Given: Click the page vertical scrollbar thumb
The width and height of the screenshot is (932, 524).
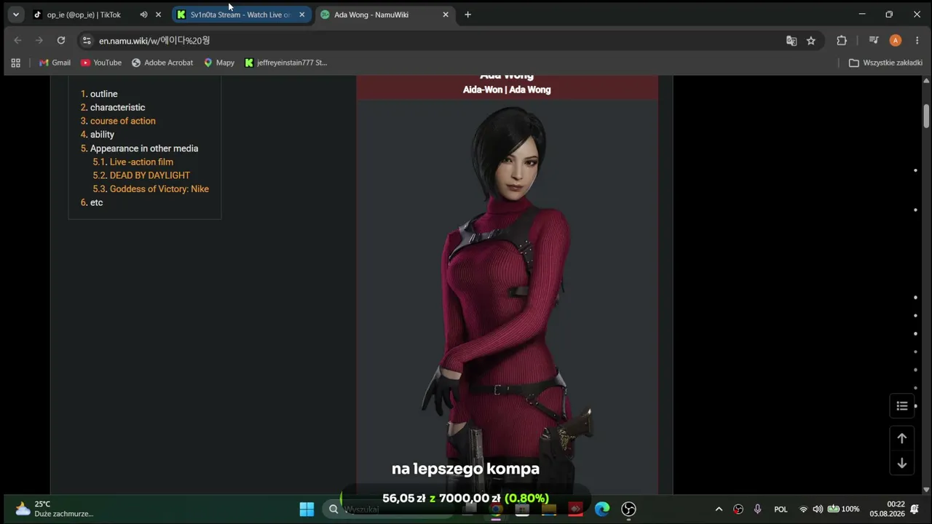Looking at the screenshot, I should pos(927,116).
